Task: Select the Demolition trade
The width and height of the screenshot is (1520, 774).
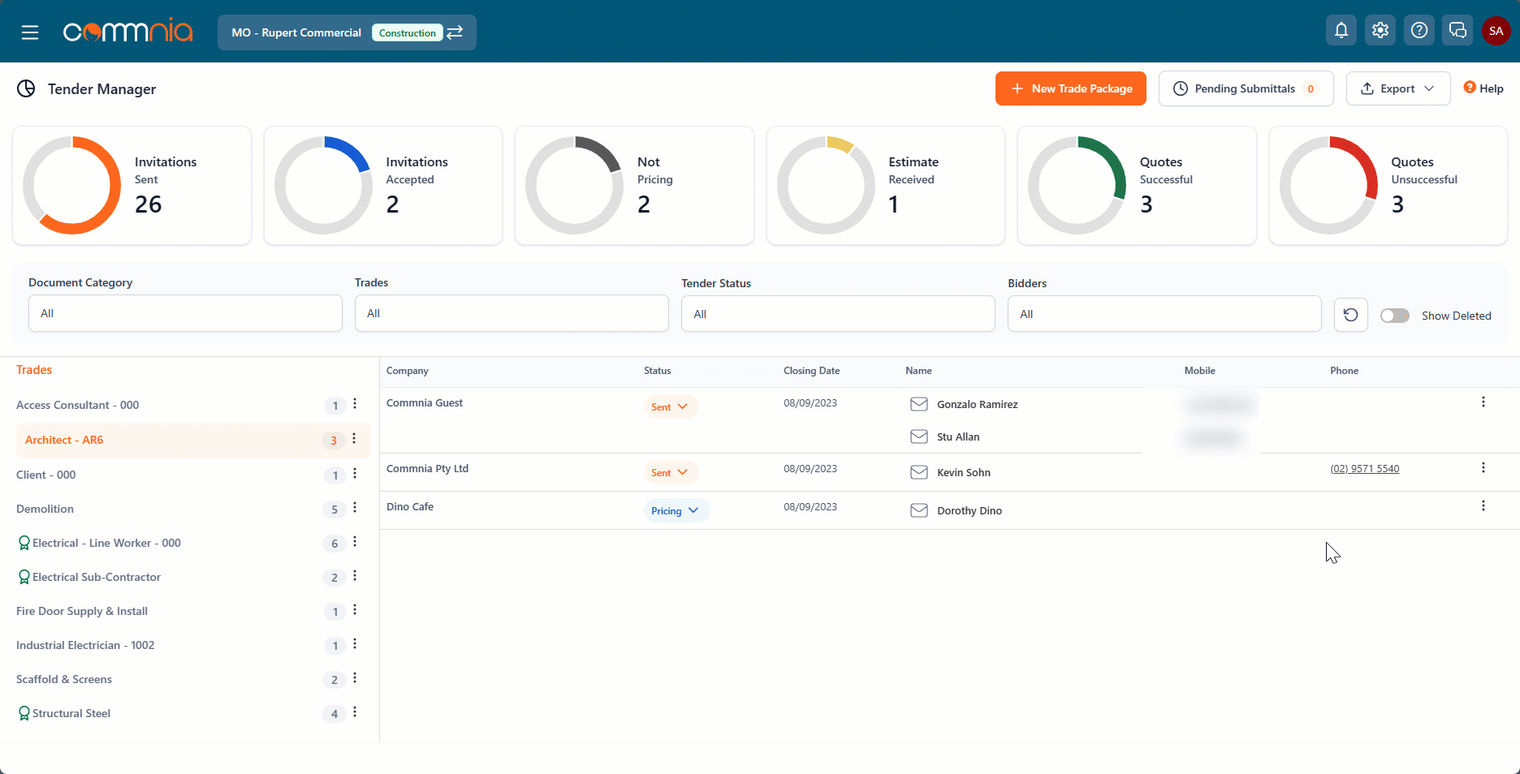Action: [x=45, y=509]
